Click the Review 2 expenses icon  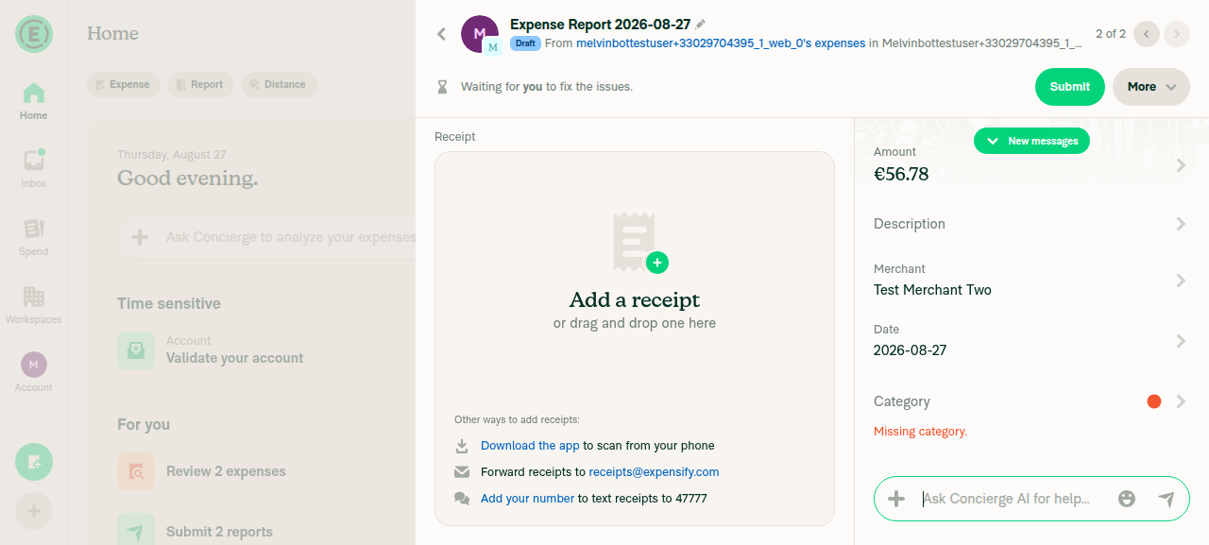click(x=136, y=471)
